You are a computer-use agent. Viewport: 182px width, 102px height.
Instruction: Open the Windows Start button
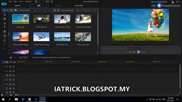3,99
